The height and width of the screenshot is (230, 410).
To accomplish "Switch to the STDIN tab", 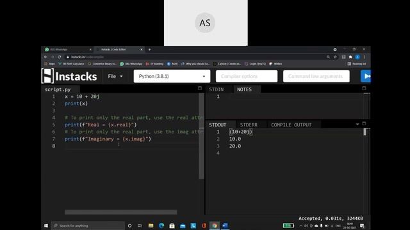I will (x=217, y=89).
